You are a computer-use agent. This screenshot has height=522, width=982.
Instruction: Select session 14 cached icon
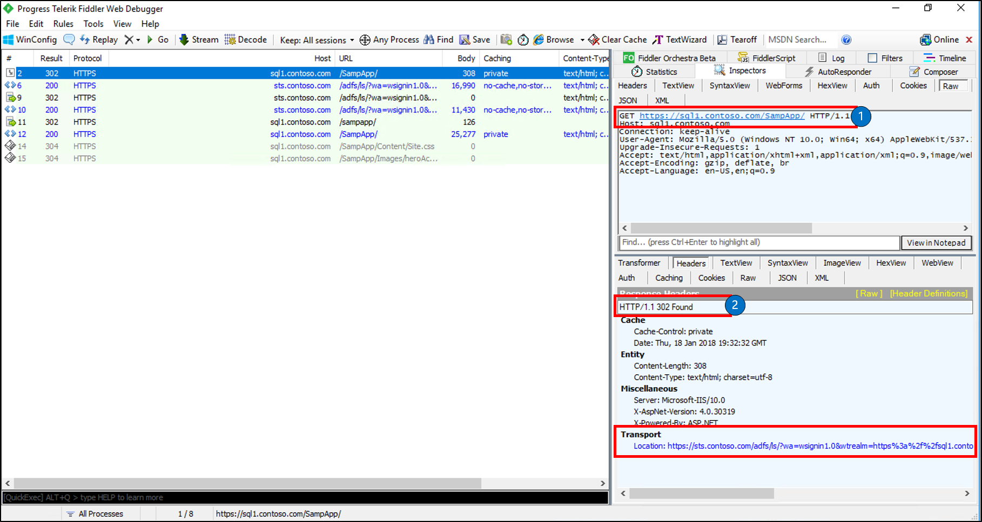tap(10, 146)
